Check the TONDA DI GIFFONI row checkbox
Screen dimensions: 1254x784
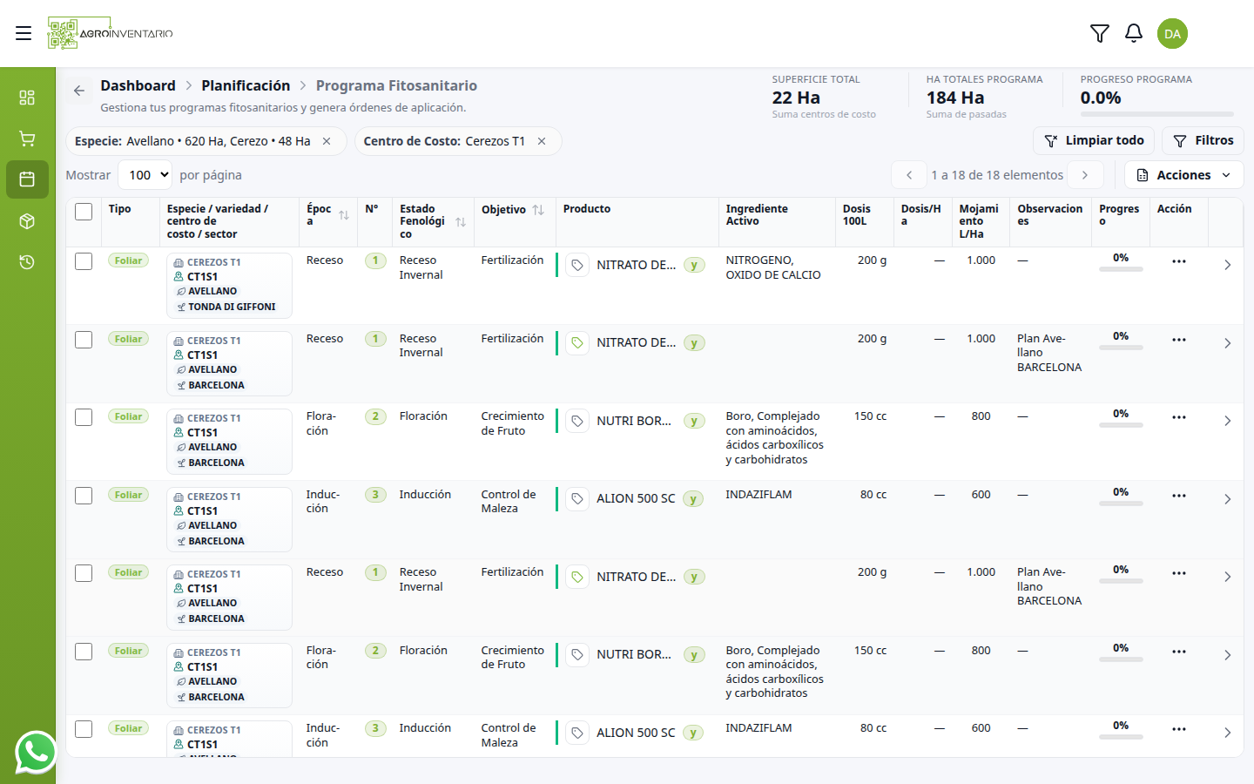point(84,261)
